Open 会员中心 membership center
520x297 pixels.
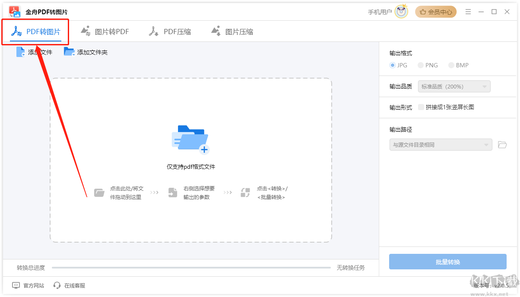436,12
